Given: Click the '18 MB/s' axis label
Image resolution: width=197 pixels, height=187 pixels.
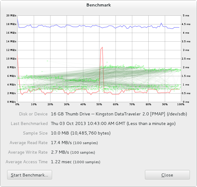Looking at the screenshot, I should pyautogui.click(x=11, y=24).
